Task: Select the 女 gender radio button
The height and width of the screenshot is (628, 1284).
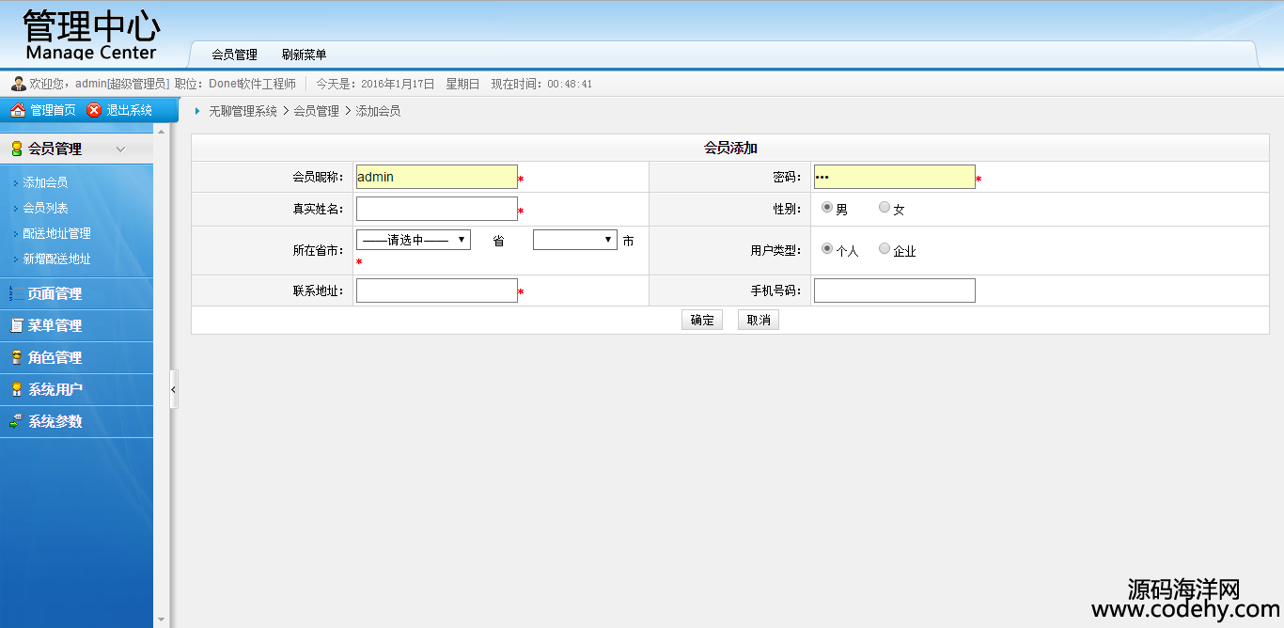Action: point(885,208)
